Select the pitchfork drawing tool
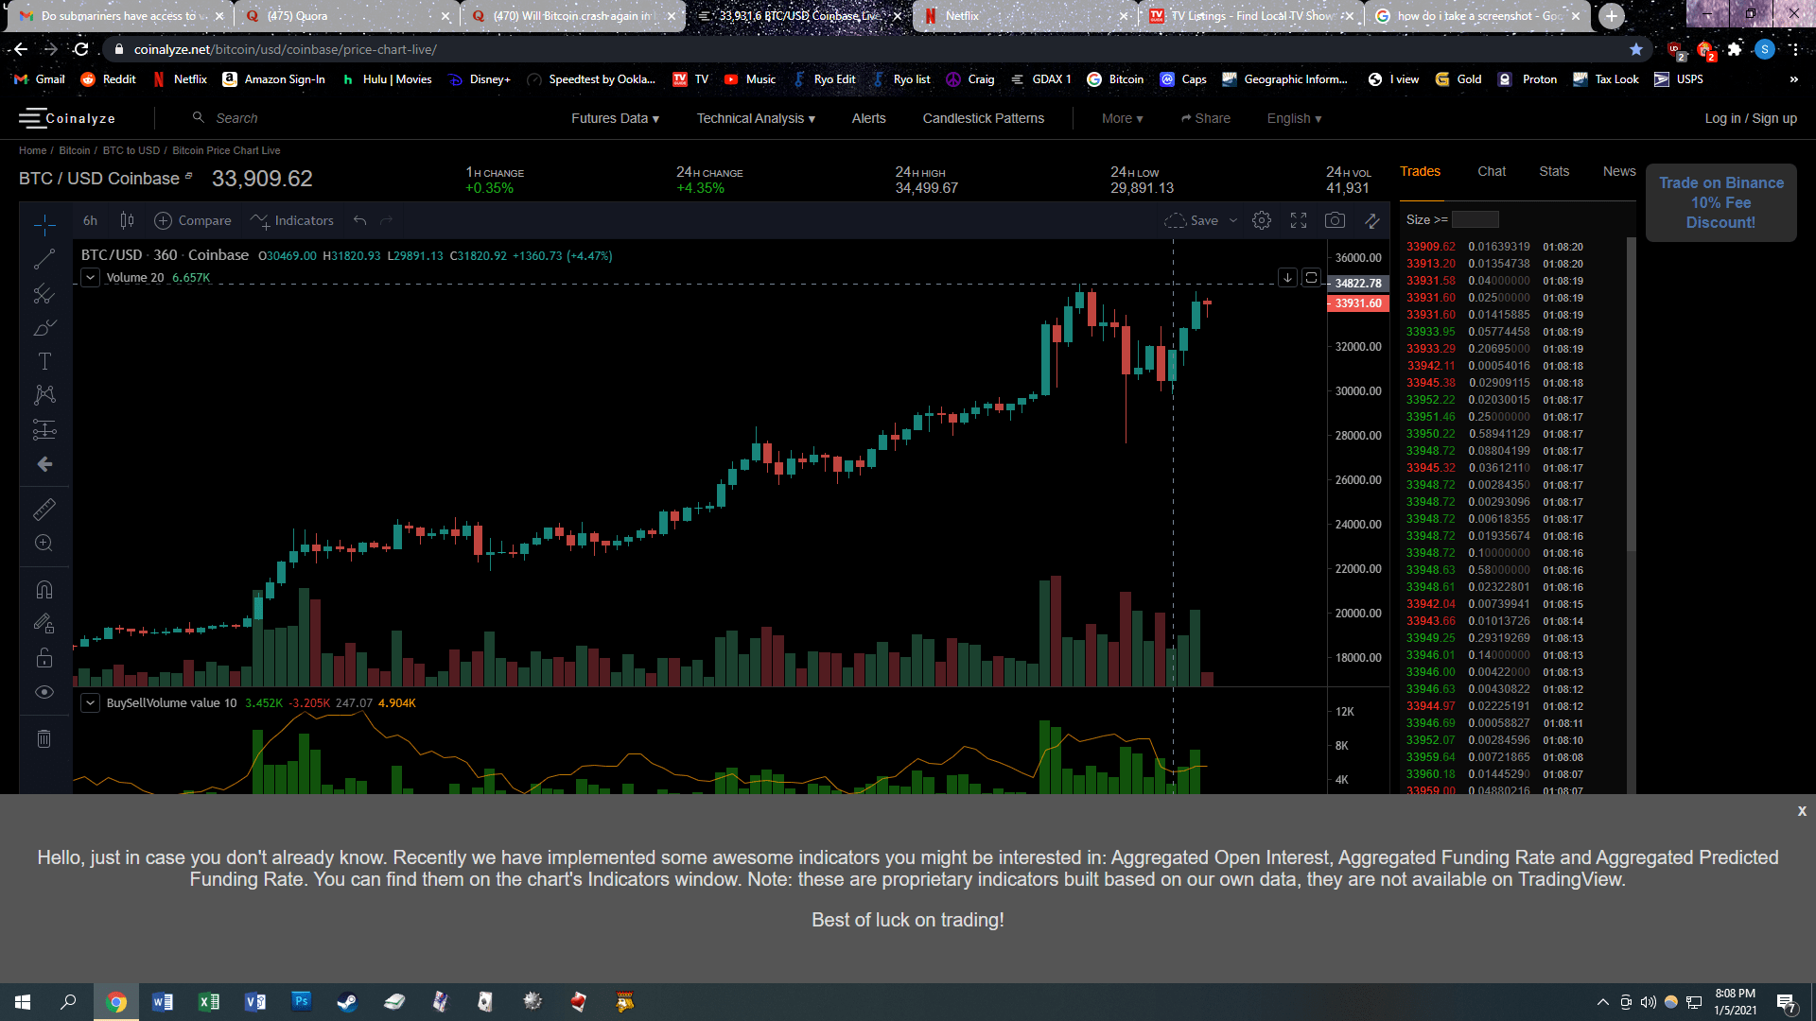The height and width of the screenshot is (1021, 1816). pos(44,294)
